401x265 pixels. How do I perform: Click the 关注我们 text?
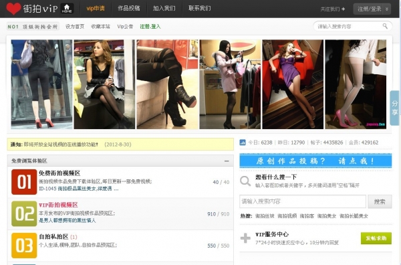[x=330, y=9]
